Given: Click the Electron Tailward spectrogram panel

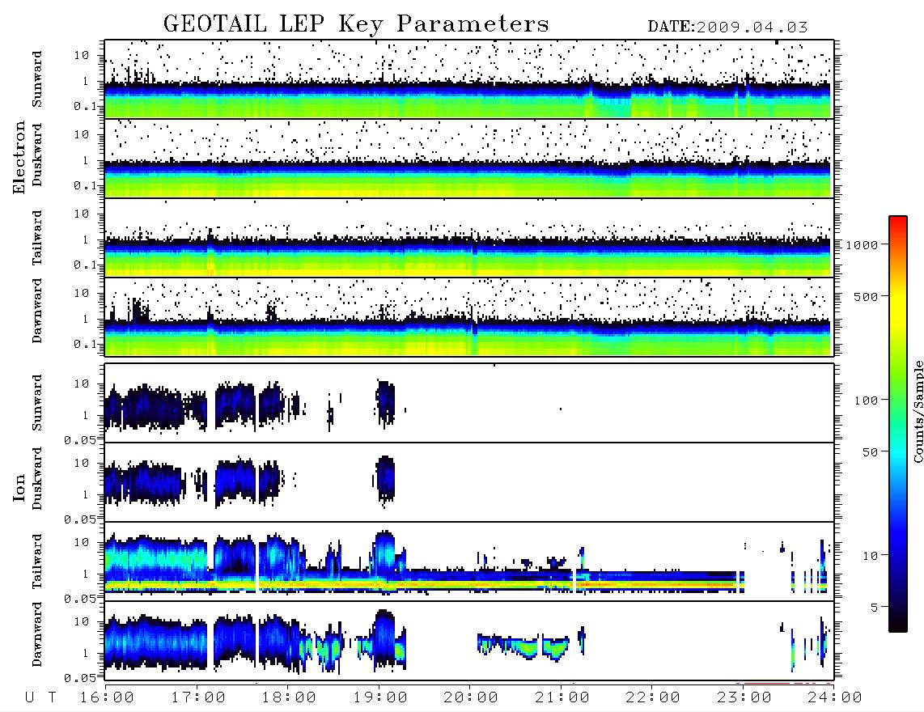Looking at the screenshot, I should 469,238.
